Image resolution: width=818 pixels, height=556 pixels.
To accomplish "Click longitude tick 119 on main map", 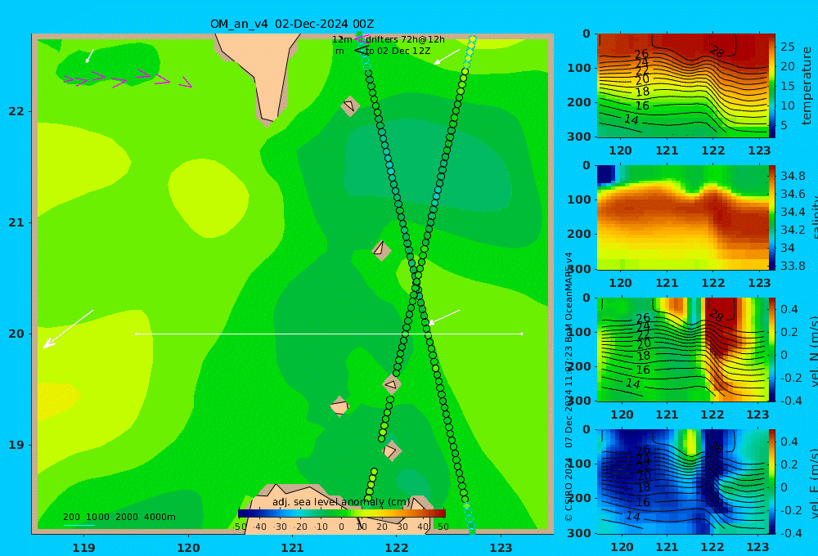I will click(x=83, y=548).
